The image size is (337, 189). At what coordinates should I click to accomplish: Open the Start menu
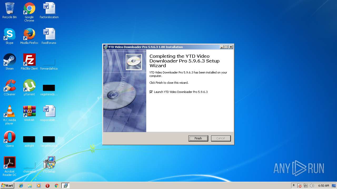click(7, 186)
